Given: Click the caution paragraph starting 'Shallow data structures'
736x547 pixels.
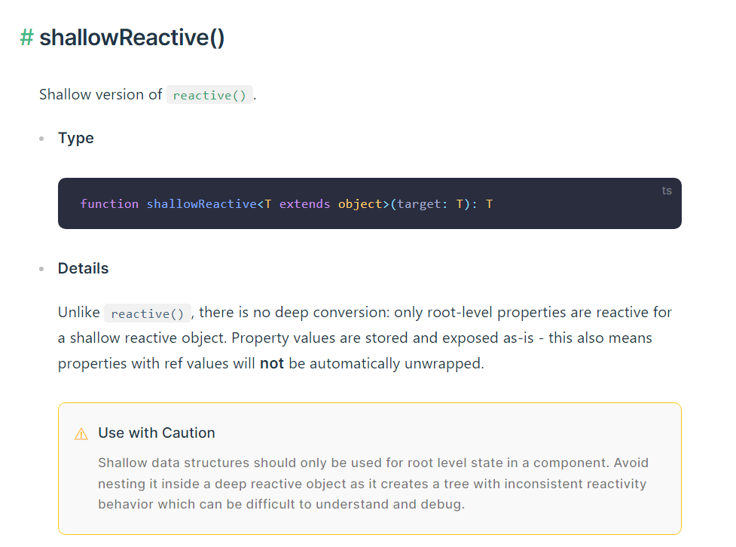Looking at the screenshot, I should tap(373, 483).
